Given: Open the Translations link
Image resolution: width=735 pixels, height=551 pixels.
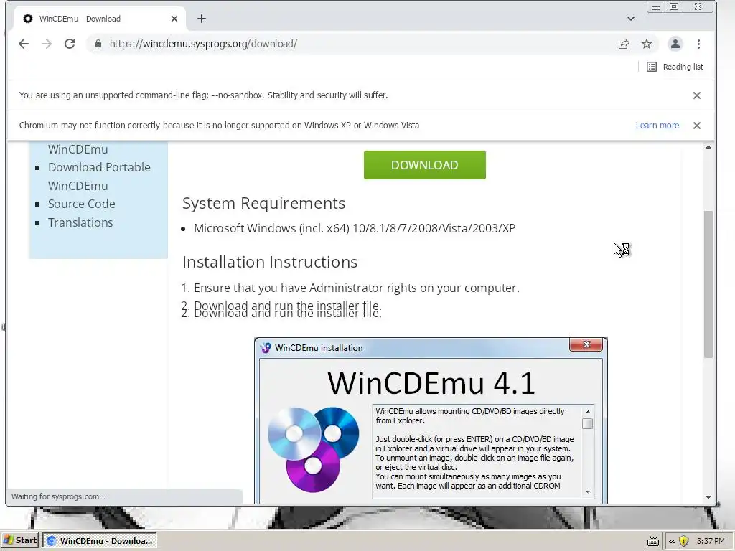Looking at the screenshot, I should point(80,222).
